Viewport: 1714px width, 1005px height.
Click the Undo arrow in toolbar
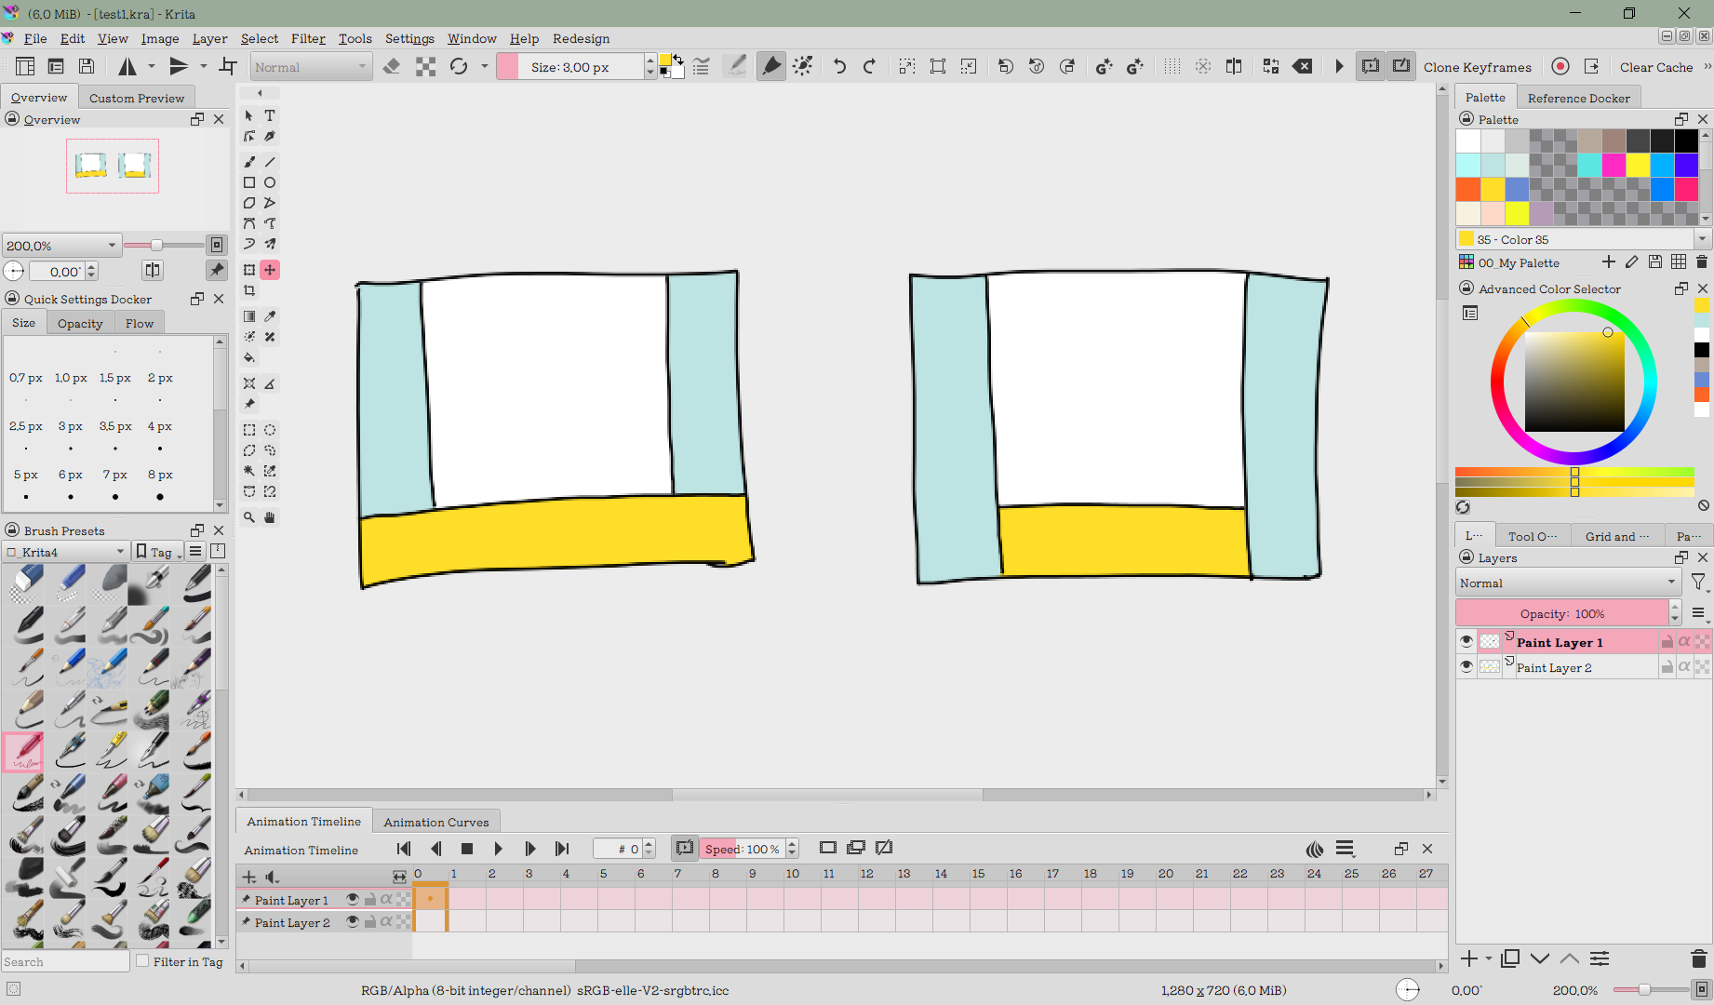tap(839, 66)
